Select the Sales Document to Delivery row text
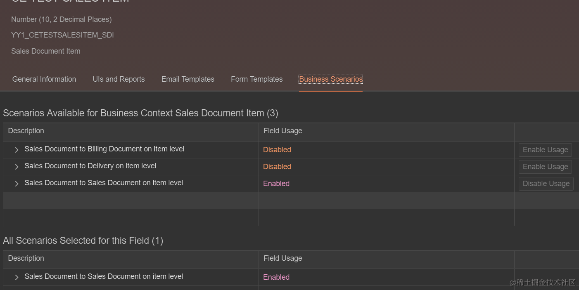The image size is (579, 290). point(90,166)
